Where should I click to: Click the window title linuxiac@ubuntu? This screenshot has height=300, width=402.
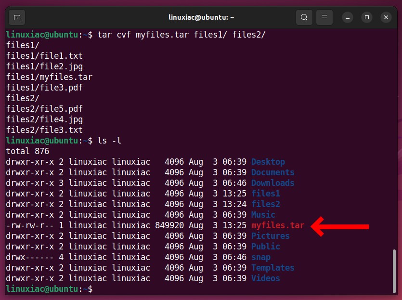pos(201,17)
